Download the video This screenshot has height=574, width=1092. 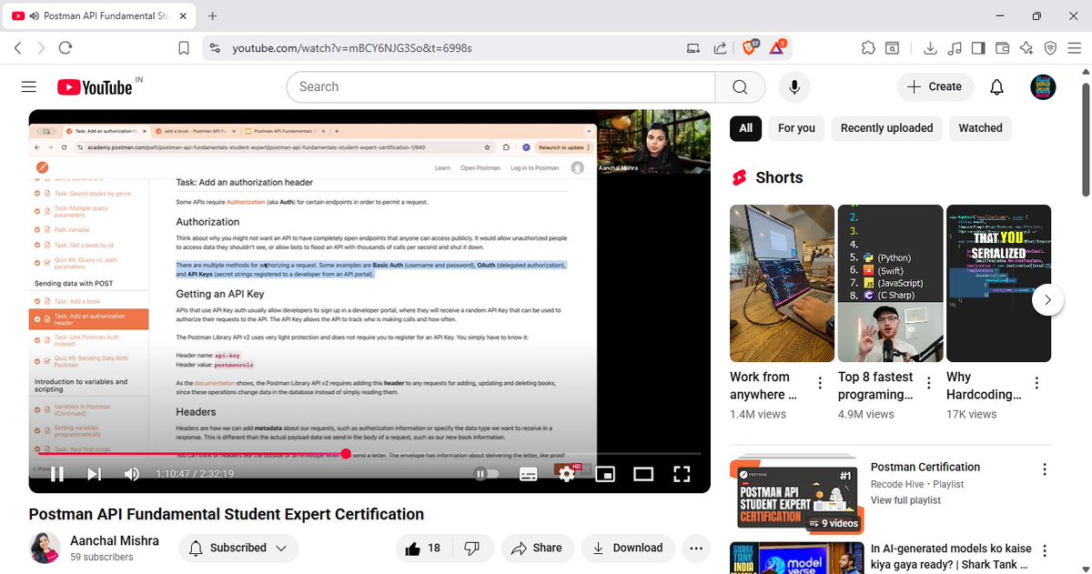[x=627, y=548]
